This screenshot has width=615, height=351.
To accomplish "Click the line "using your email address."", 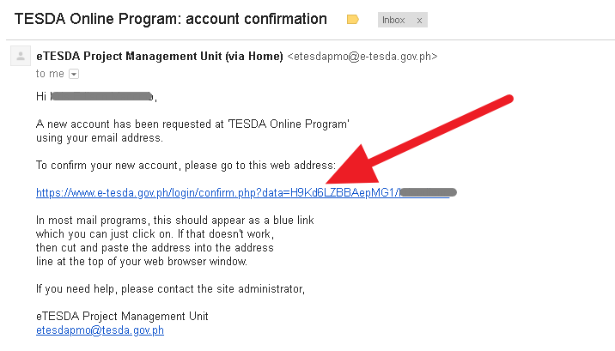I will [100, 138].
